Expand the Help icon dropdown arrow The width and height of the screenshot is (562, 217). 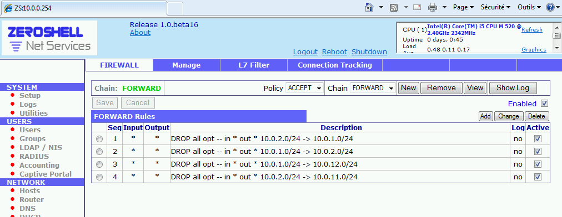coord(558,7)
